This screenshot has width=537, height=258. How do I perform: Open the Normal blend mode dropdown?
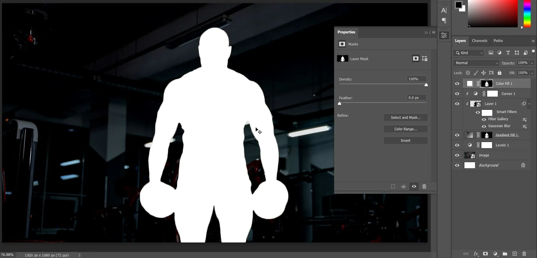[x=477, y=63]
